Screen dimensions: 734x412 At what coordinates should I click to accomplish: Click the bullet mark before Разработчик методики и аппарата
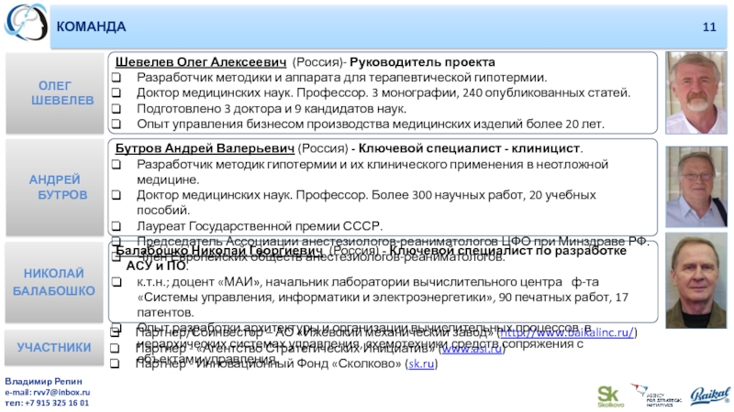coord(117,78)
